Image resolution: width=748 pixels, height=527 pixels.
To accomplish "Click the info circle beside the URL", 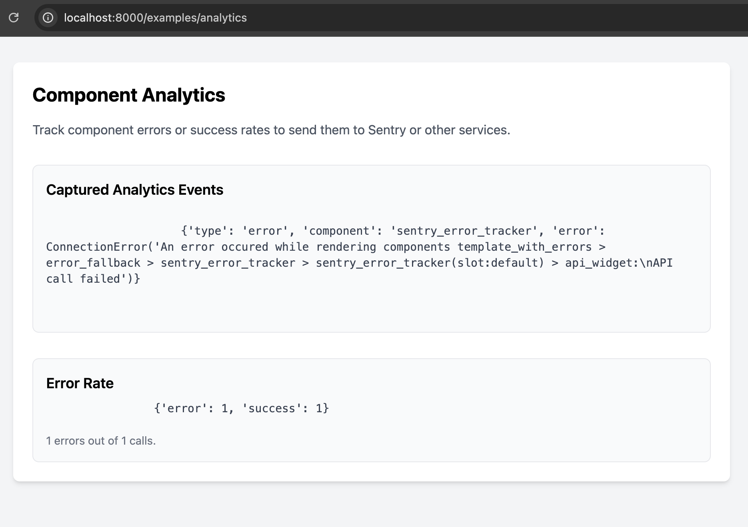I will coord(48,18).
